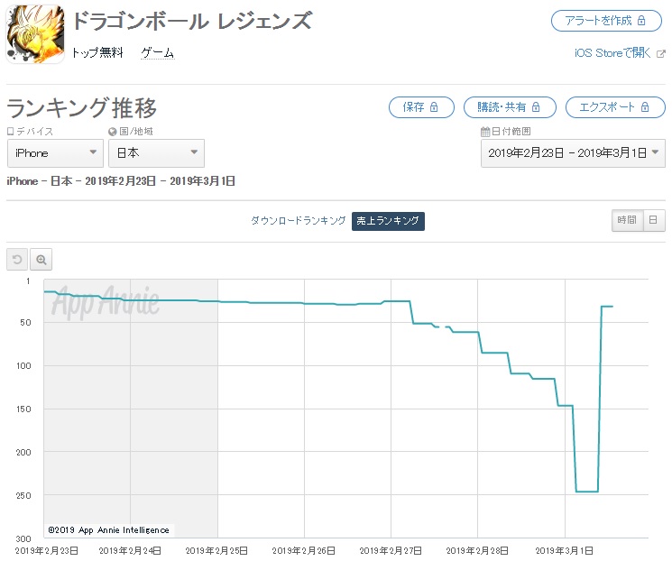
Task: Click the lock icon on エクスポート button
Action: 645,107
